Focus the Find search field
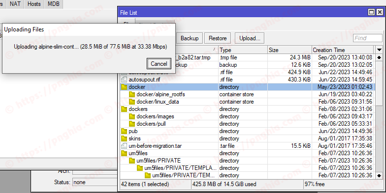The height and width of the screenshot is (193, 386). tap(368, 38)
